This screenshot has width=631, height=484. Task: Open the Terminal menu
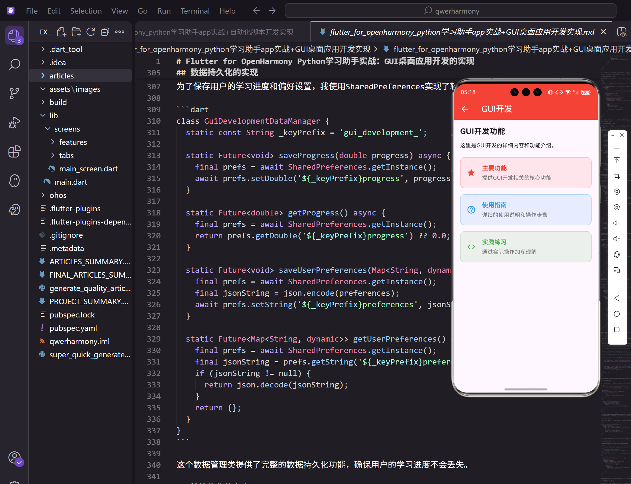(195, 11)
